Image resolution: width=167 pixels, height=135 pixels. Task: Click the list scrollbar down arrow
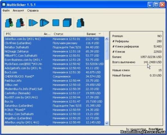click(x=107, y=123)
